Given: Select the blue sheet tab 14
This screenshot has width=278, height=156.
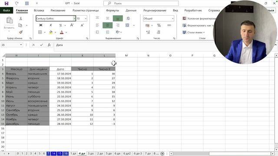Looking at the screenshot, I should [x=54, y=153].
